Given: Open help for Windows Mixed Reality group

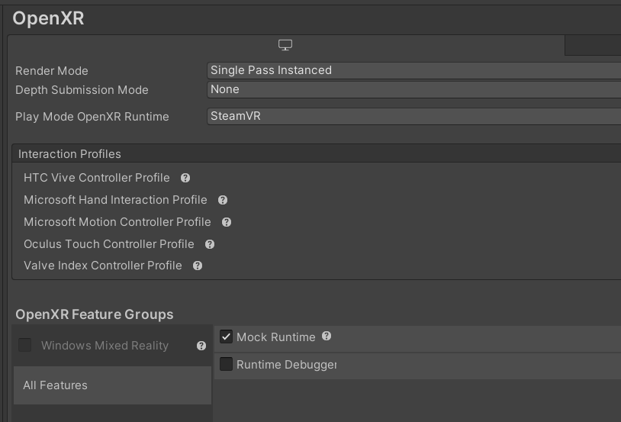Looking at the screenshot, I should coord(201,346).
